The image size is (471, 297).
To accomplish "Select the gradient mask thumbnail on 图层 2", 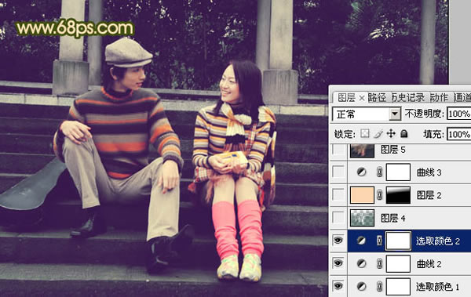I will 398,195.
